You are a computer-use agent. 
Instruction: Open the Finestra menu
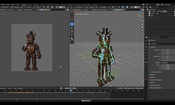click(x=13, y=5)
